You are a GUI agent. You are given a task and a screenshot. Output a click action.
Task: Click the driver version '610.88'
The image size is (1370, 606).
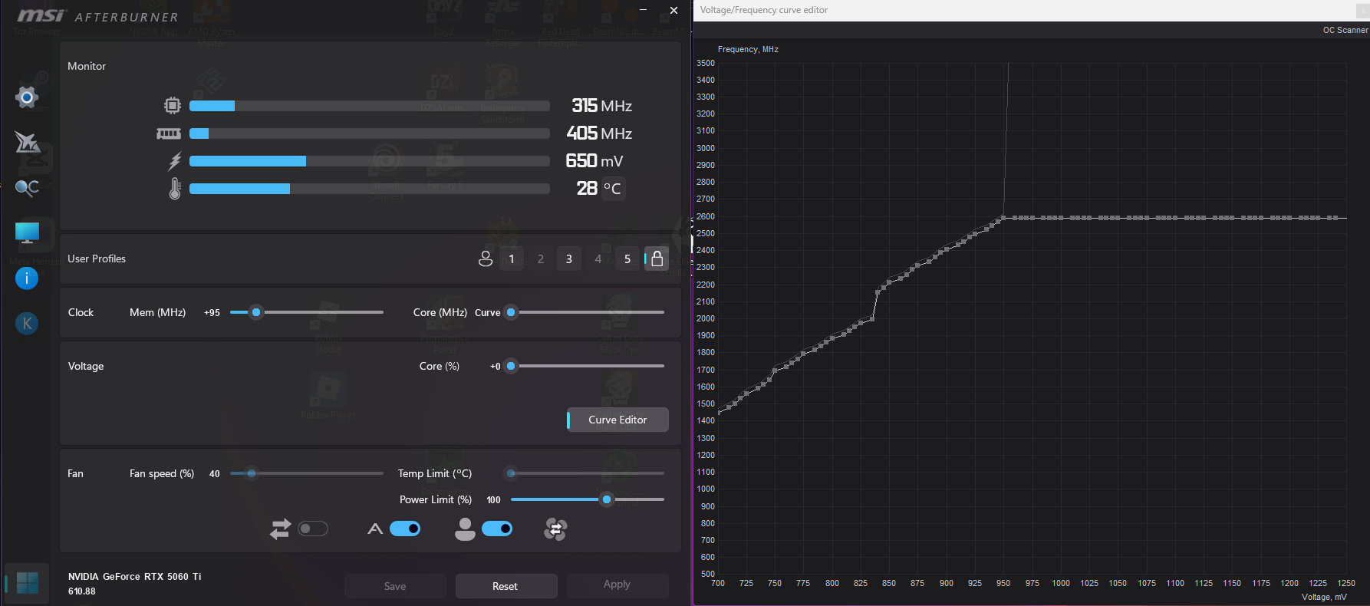(x=82, y=591)
